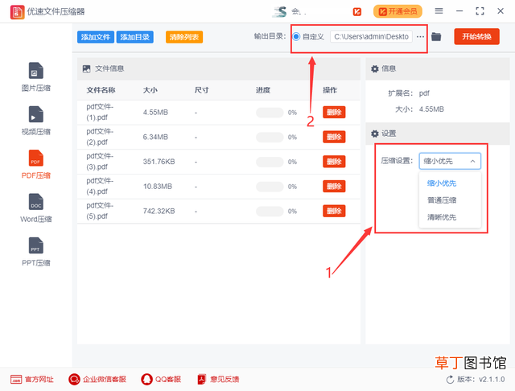Choose 清晰优先 option
515x391 pixels.
(x=442, y=217)
